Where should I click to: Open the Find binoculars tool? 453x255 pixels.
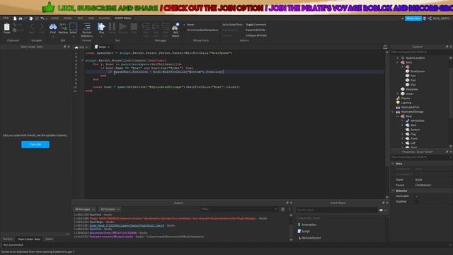pyautogui.click(x=53, y=28)
